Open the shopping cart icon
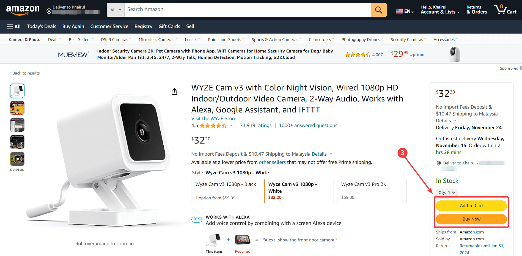Screen dimensions: 522x256 [505, 10]
